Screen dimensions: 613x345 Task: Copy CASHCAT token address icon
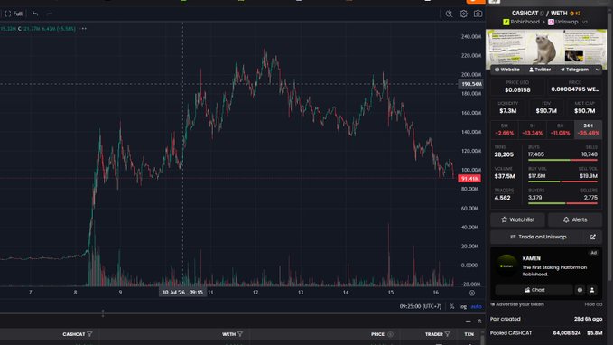542,14
